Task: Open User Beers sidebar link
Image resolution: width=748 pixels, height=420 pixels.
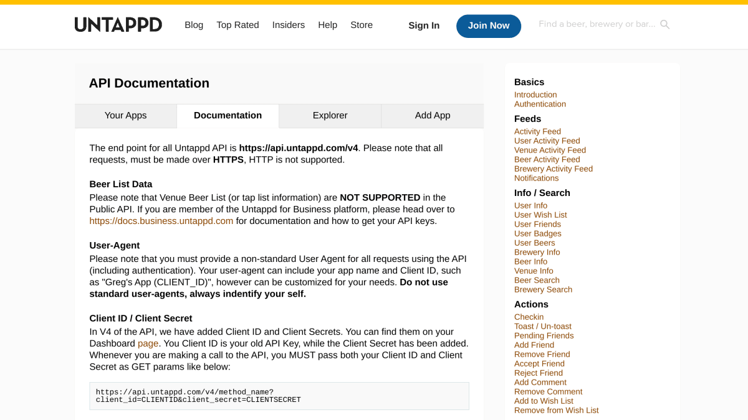Action: (x=534, y=243)
